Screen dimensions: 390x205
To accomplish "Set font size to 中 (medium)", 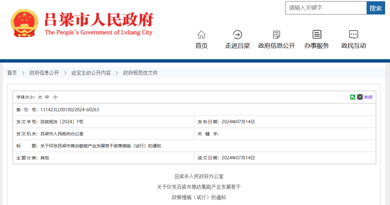I will (x=47, y=97).
